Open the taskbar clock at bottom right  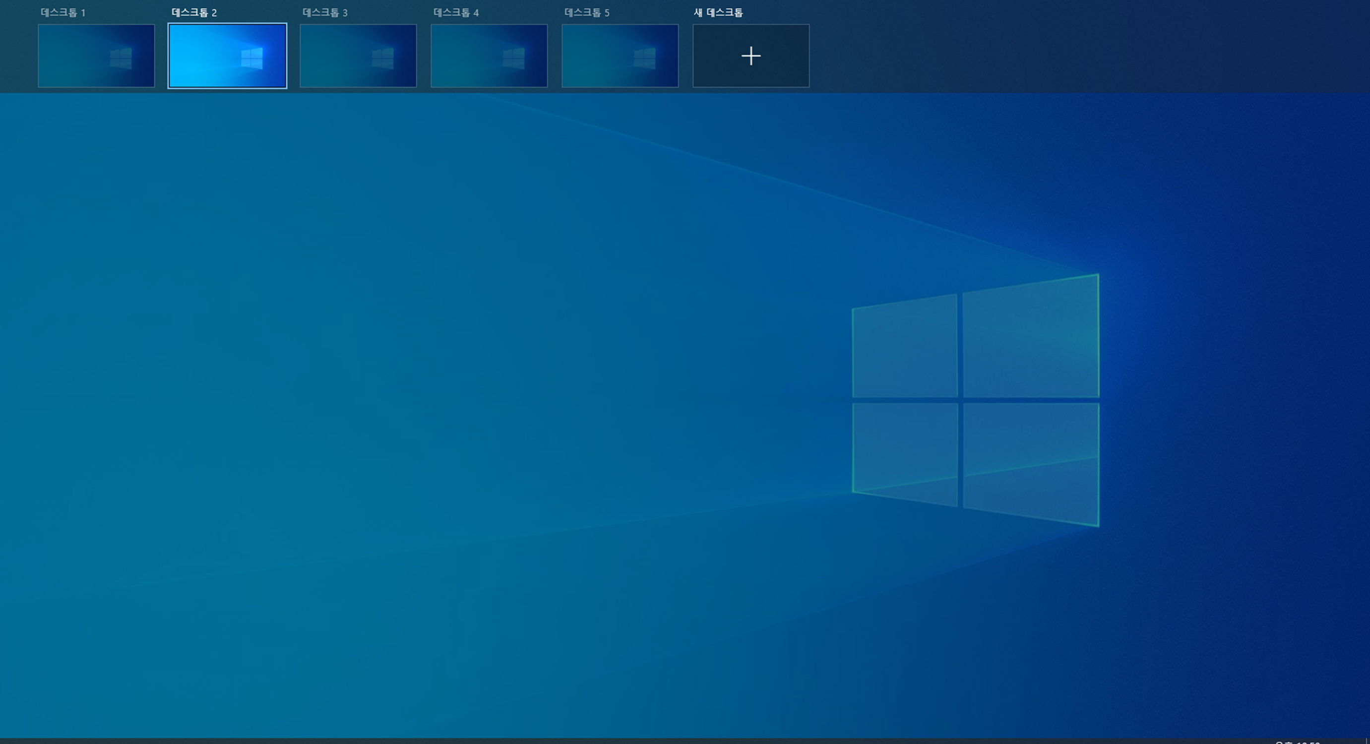coord(1298,742)
